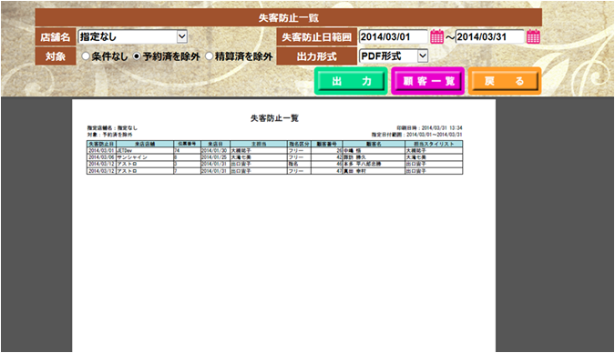This screenshot has width=615, height=353.
Task: Click the end date field 2014/03/31
Action: point(490,36)
